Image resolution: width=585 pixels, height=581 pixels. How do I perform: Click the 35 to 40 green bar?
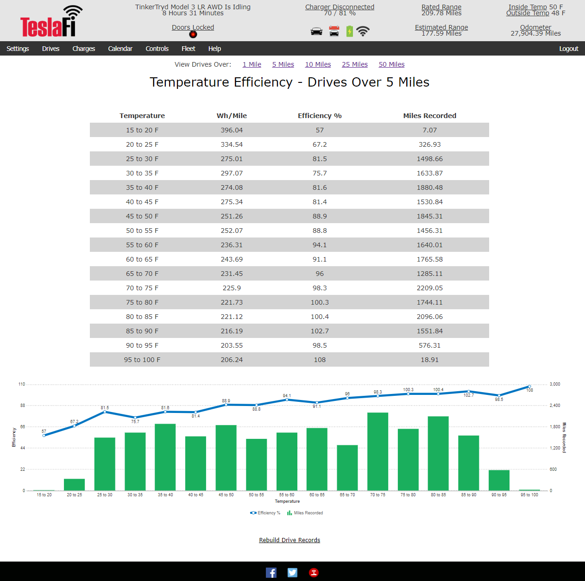pyautogui.click(x=165, y=457)
